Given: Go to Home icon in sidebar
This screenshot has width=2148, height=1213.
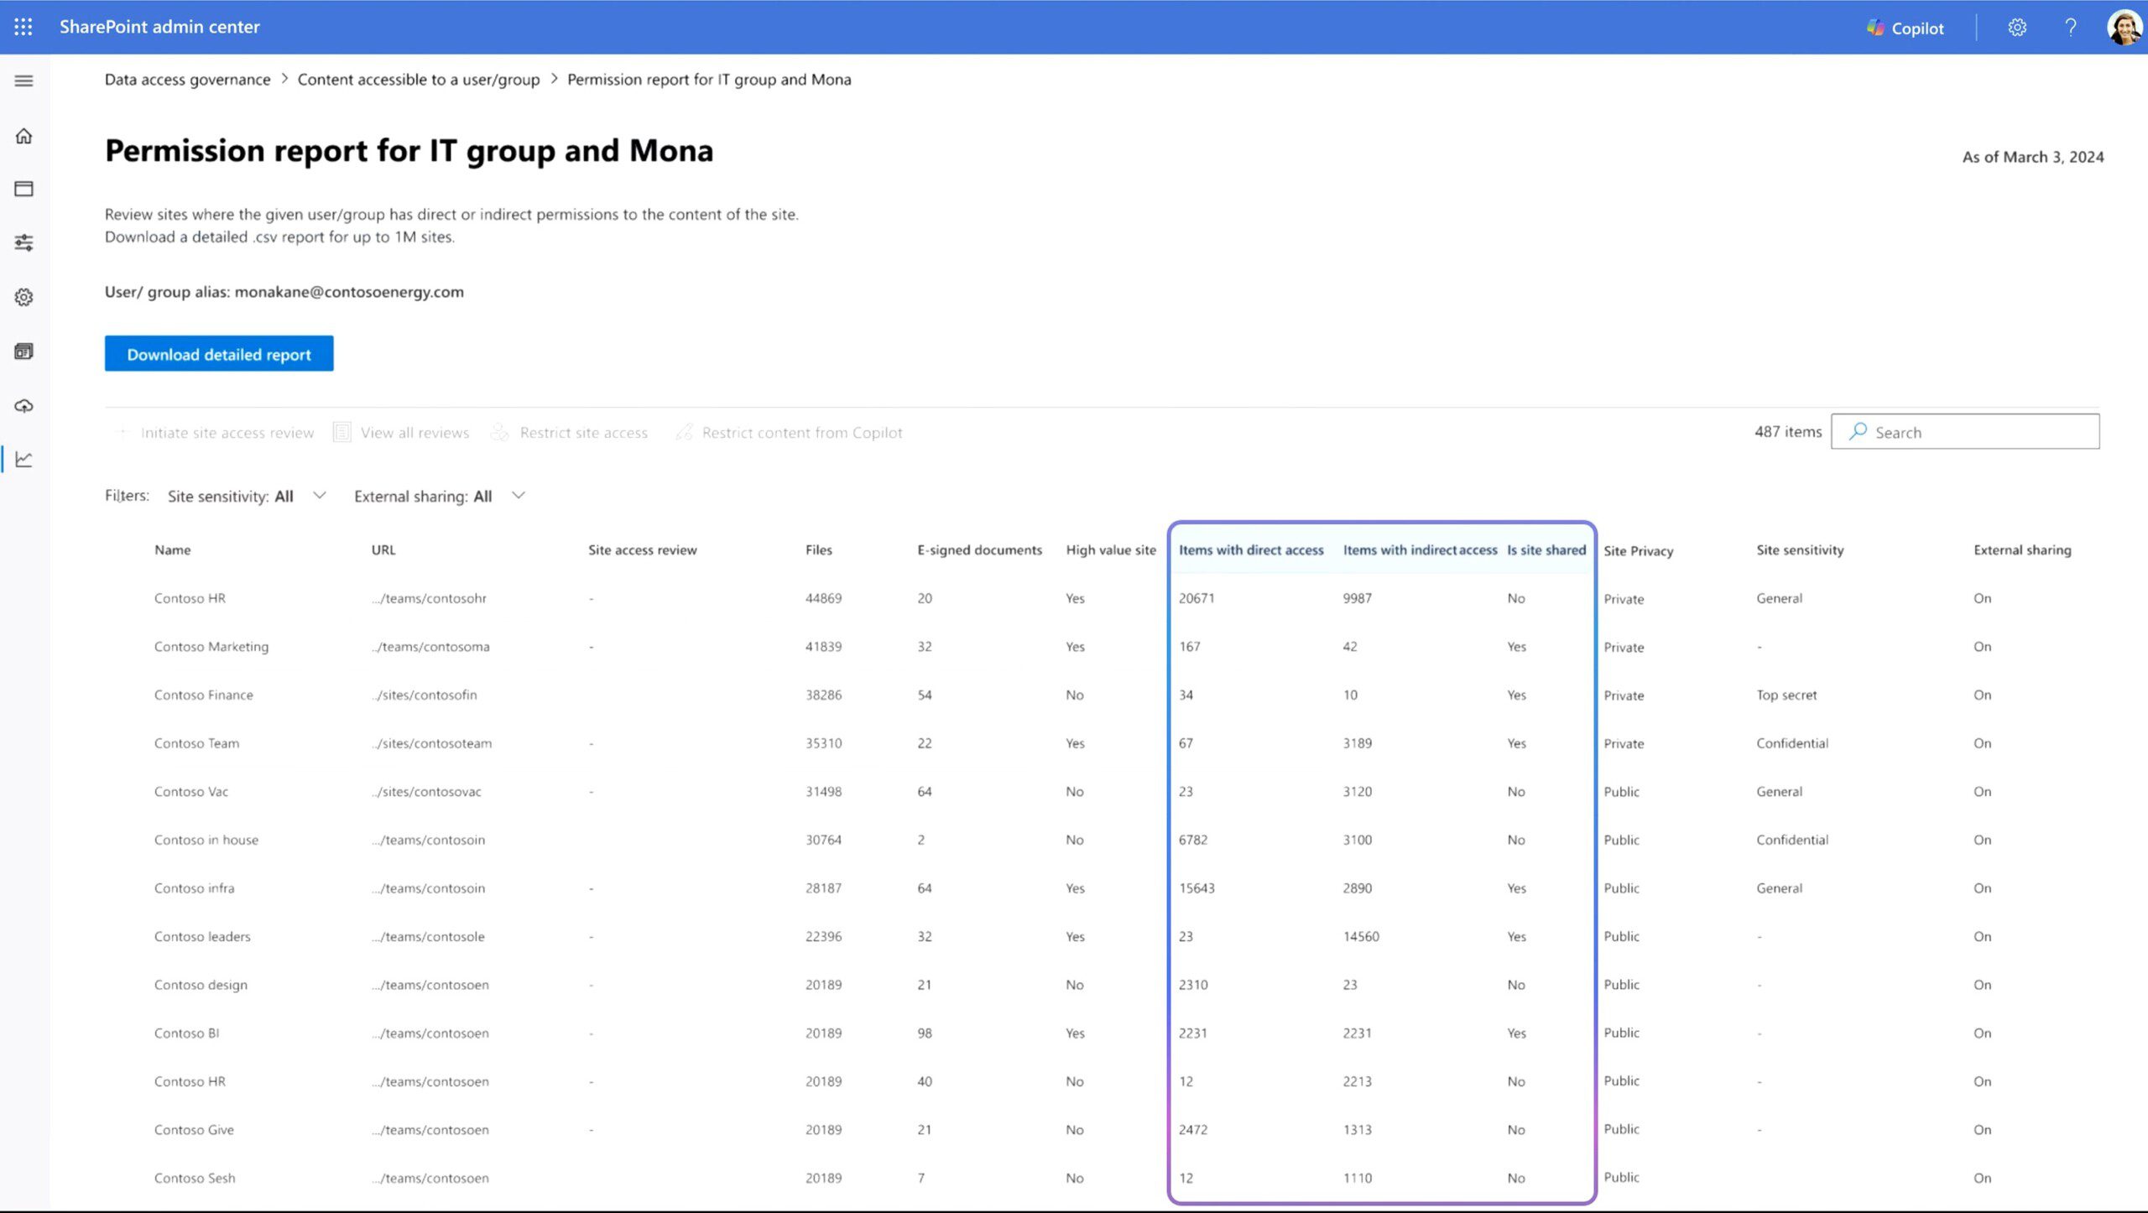Looking at the screenshot, I should click(23, 136).
